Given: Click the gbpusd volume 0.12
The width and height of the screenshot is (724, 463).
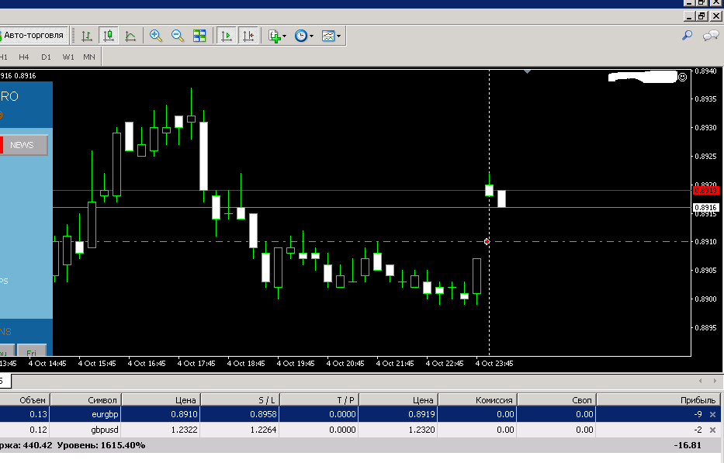Looking at the screenshot, I should point(38,430).
